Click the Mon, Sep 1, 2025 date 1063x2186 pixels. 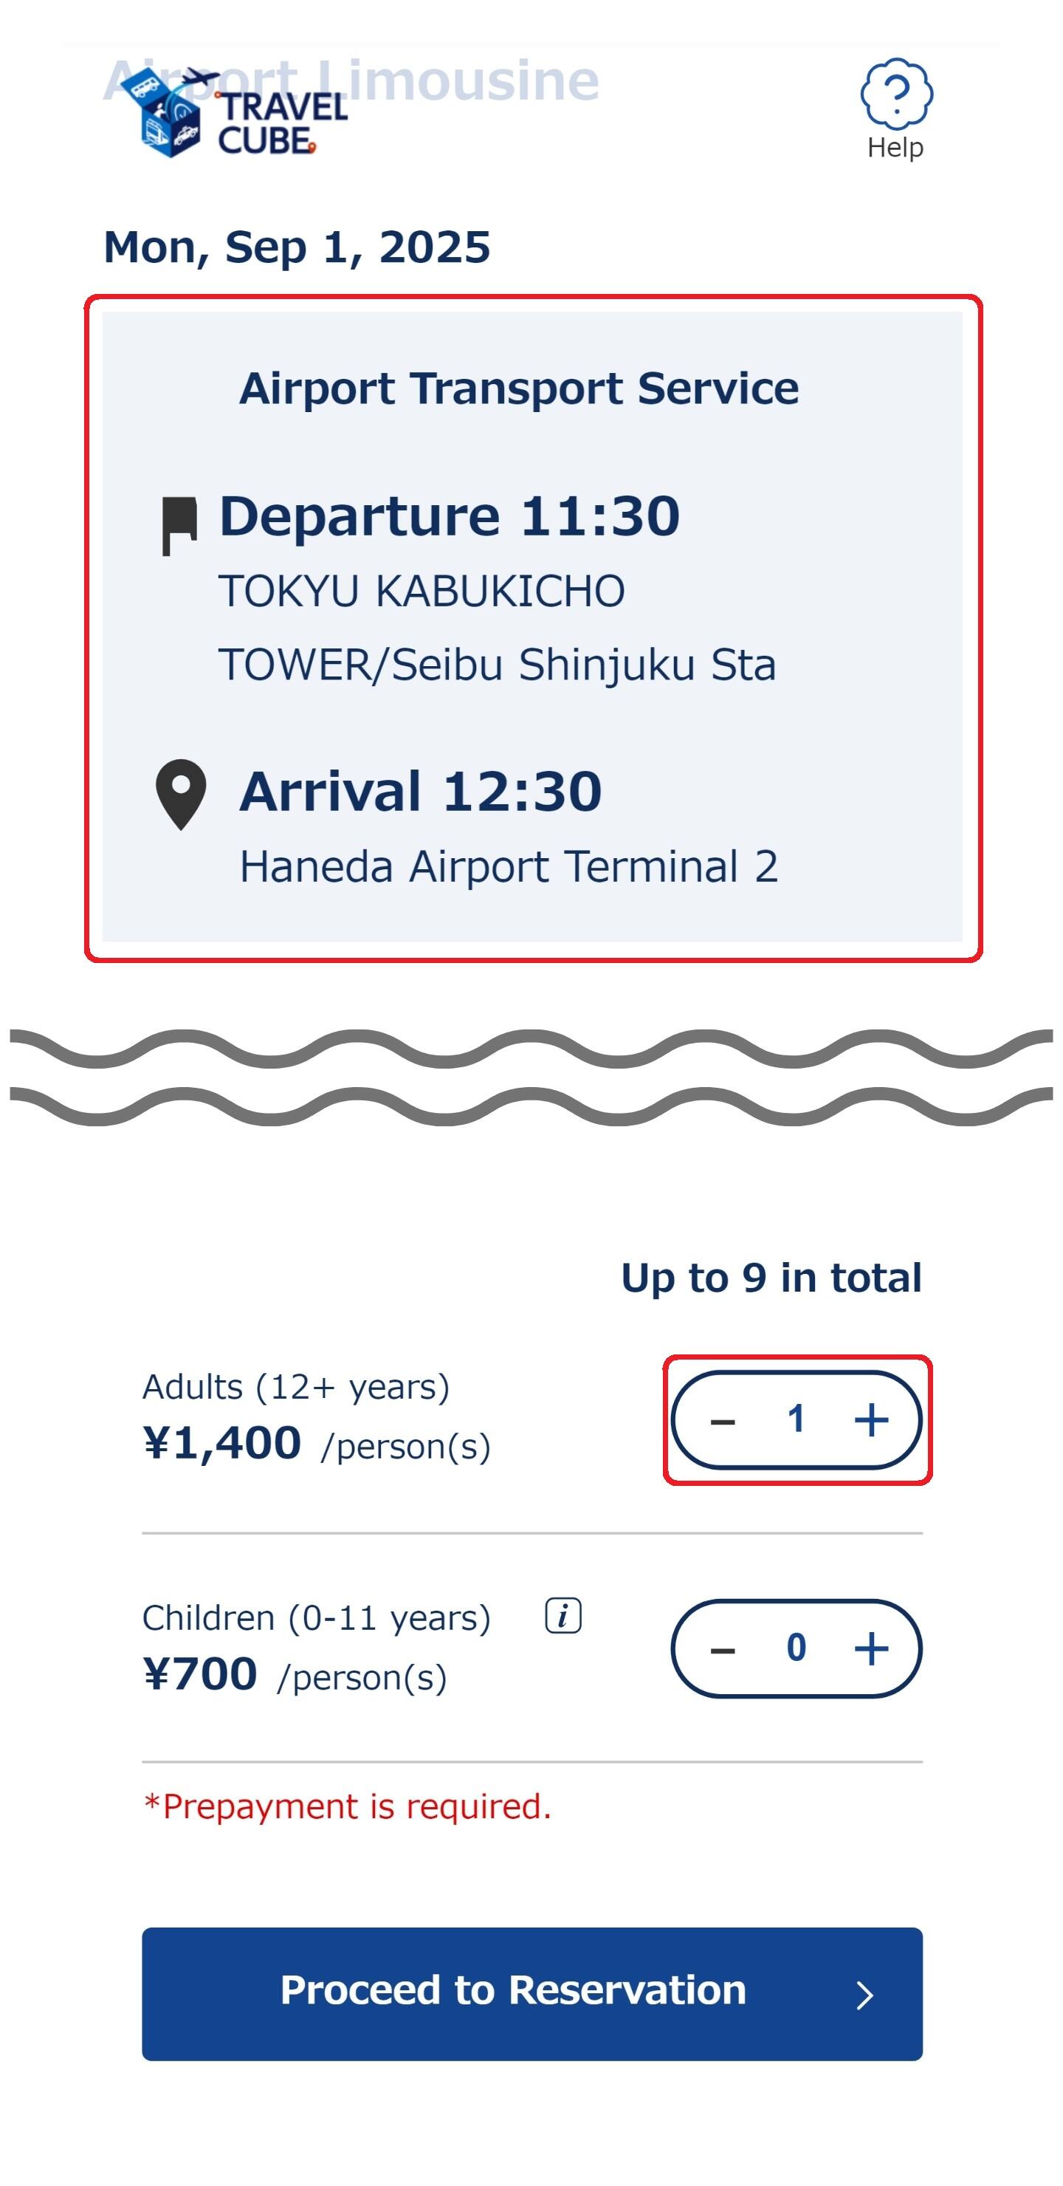[297, 247]
